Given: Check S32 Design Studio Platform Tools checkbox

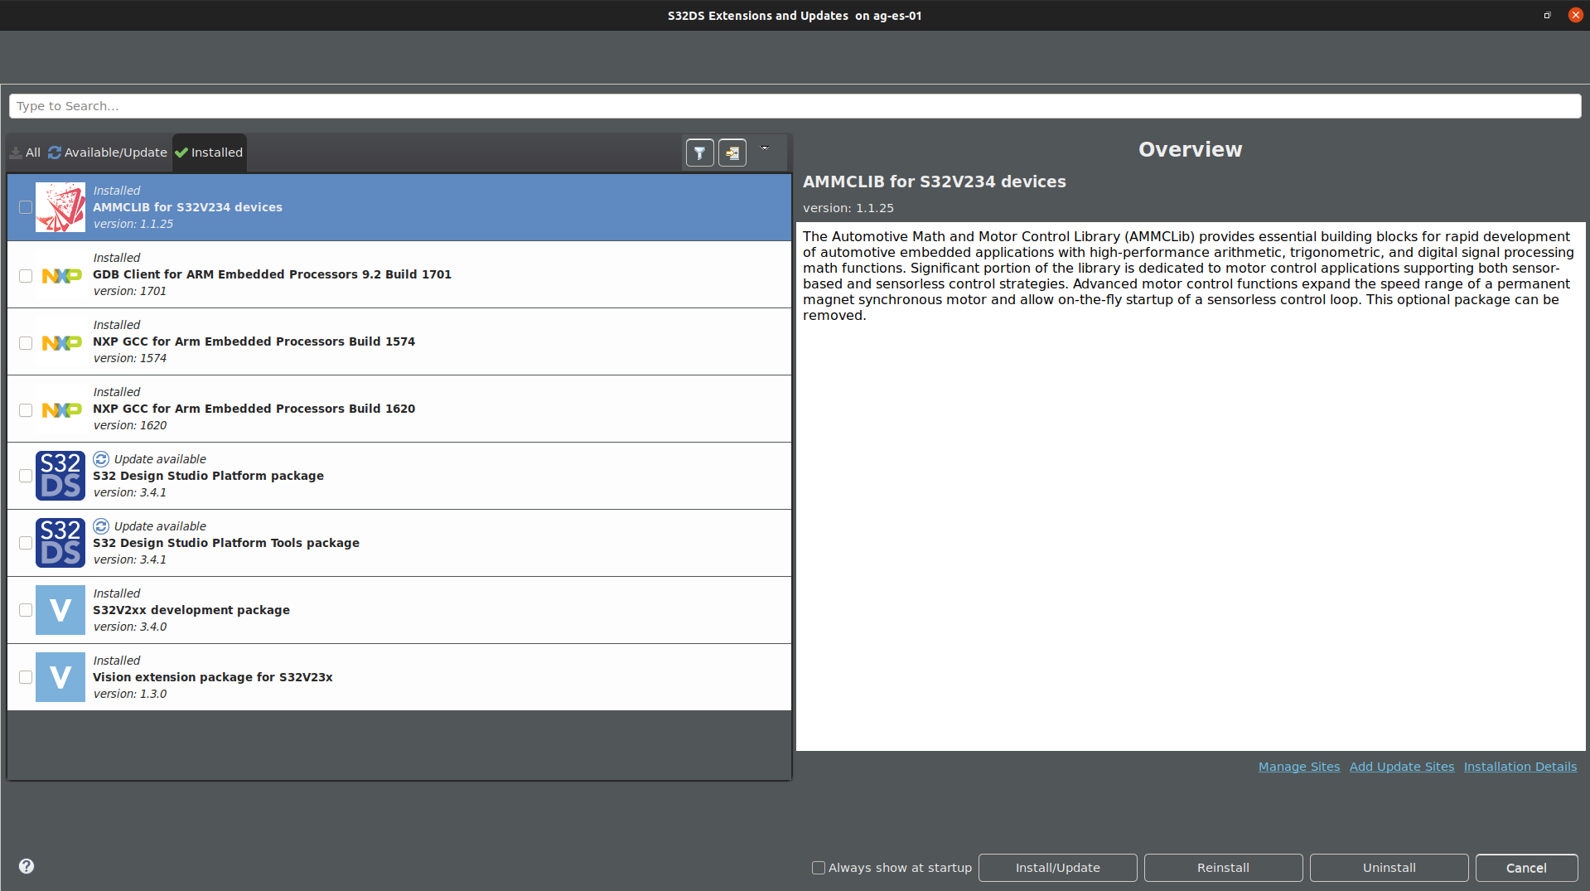Looking at the screenshot, I should 26,543.
